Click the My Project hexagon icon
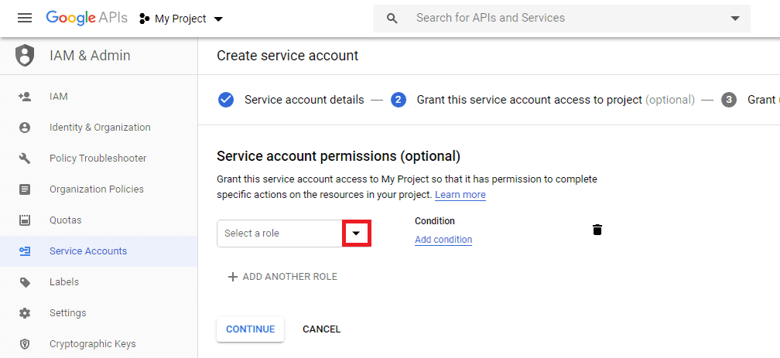This screenshot has width=780, height=358. coord(144,19)
